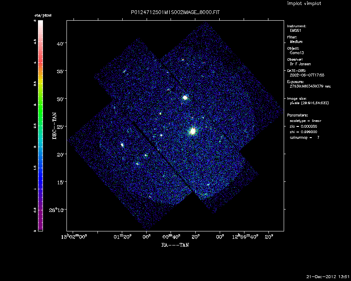
Task: Click the "Instrument:" header label
Action: (x=296, y=26)
